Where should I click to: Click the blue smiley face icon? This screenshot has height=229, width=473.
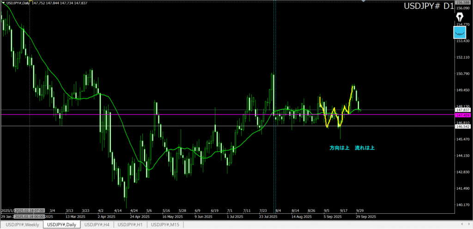tap(460, 32)
